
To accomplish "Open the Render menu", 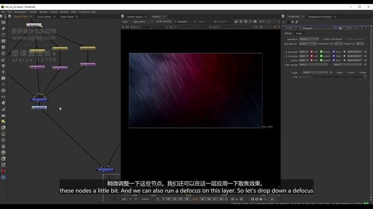I will [43, 12].
